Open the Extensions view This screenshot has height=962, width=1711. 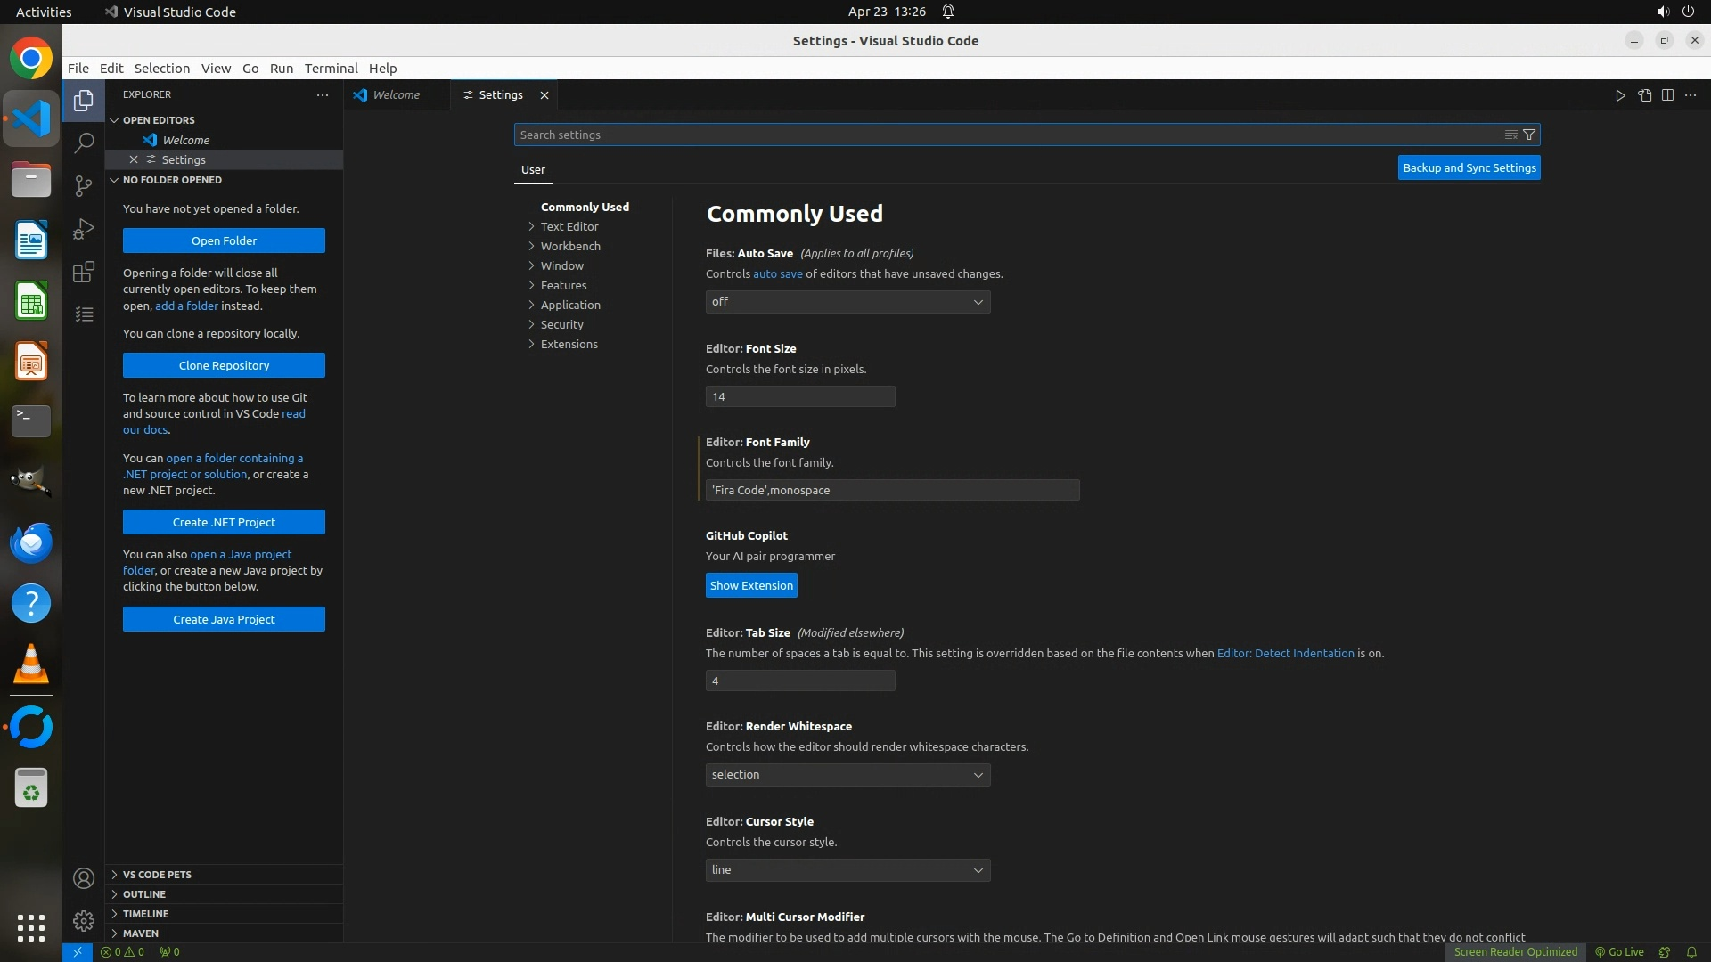[84, 272]
